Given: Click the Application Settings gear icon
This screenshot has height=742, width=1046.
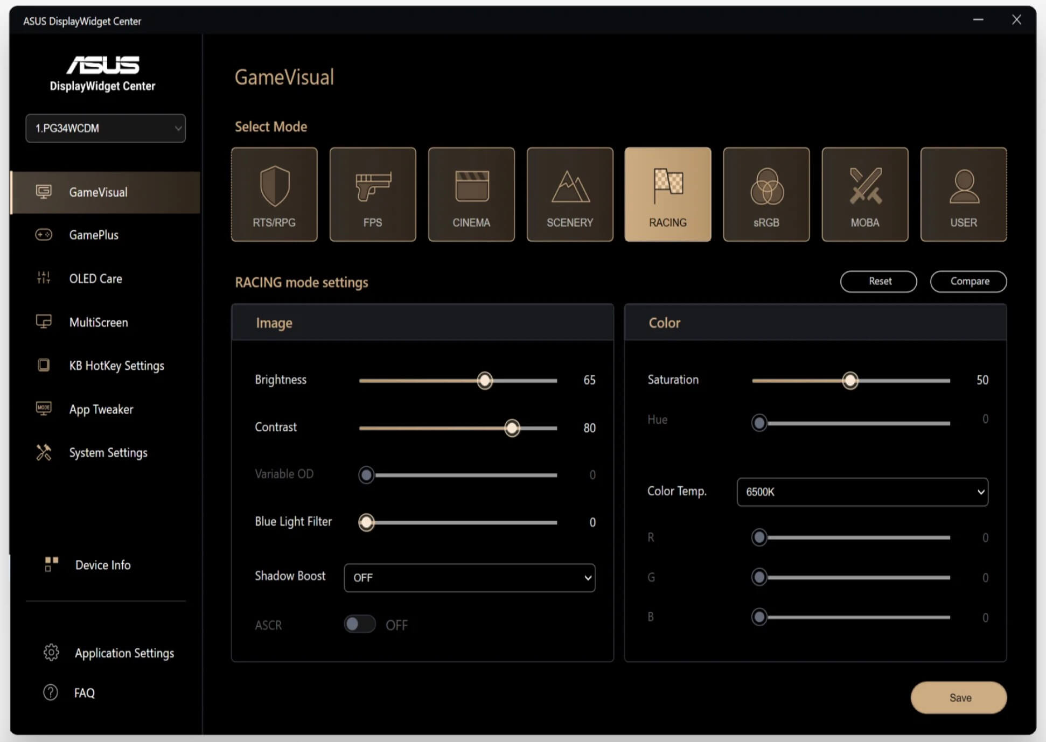Looking at the screenshot, I should pyautogui.click(x=51, y=653).
